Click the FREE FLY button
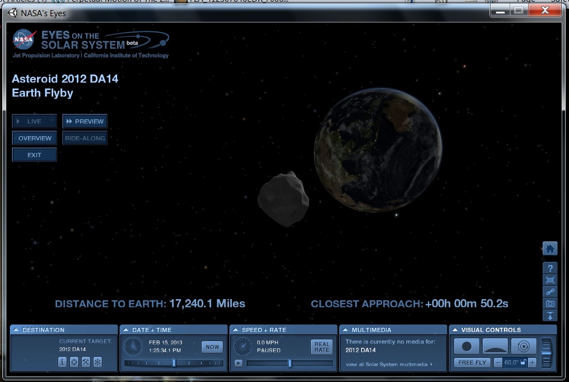Viewport: 569px width, 382px height. [x=472, y=362]
